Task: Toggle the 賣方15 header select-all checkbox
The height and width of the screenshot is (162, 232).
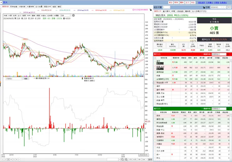Action: click(155, 112)
